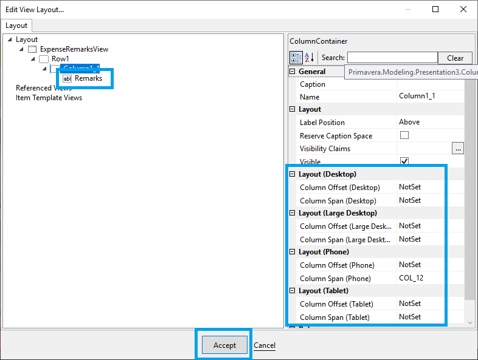Viewport: 478px width, 360px height.
Task: Collapse the General property category
Action: point(292,71)
